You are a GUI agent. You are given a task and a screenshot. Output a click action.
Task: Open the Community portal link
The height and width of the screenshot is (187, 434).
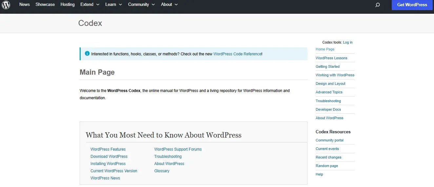(x=329, y=140)
